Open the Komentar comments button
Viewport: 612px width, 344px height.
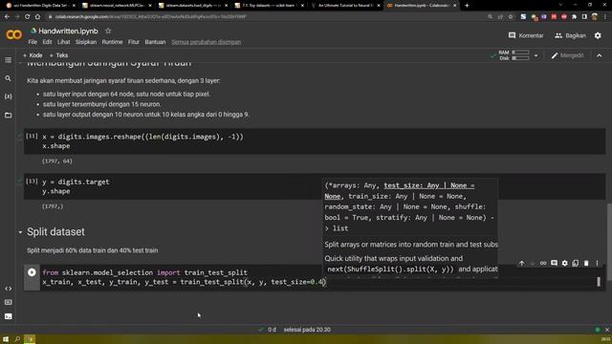(x=526, y=35)
